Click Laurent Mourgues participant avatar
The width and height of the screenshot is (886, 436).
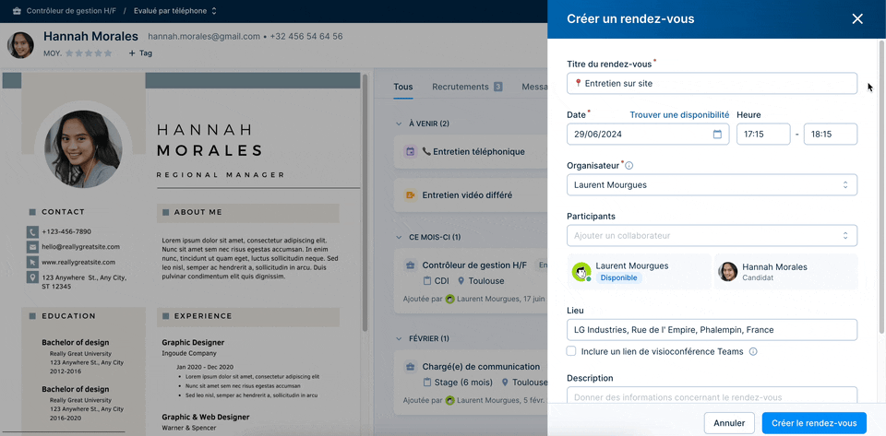[581, 272]
